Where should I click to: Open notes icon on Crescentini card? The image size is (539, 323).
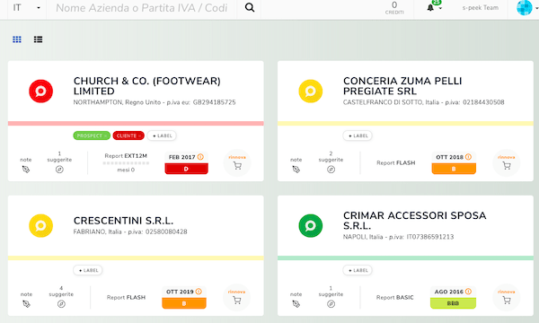(26, 304)
